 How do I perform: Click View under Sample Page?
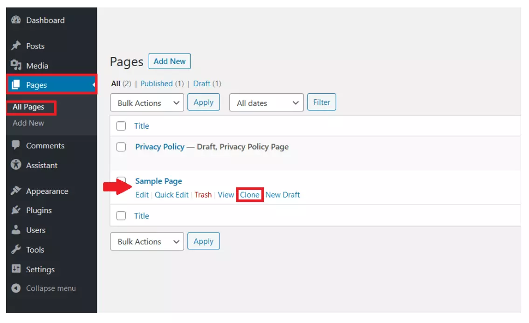(226, 195)
